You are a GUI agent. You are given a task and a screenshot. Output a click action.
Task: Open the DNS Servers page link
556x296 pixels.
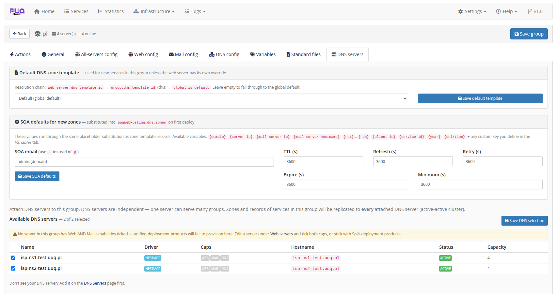[x=95, y=283]
